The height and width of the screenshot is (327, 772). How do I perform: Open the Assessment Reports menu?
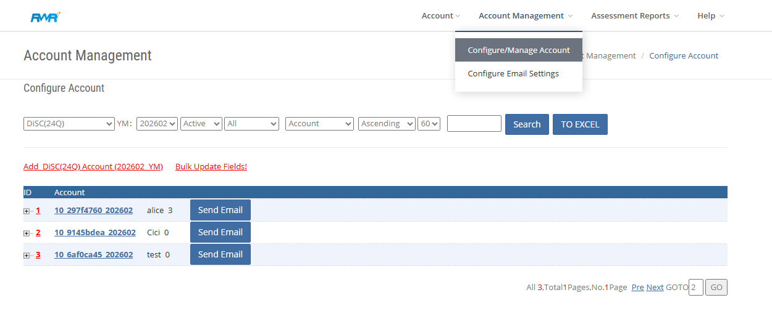coord(634,16)
